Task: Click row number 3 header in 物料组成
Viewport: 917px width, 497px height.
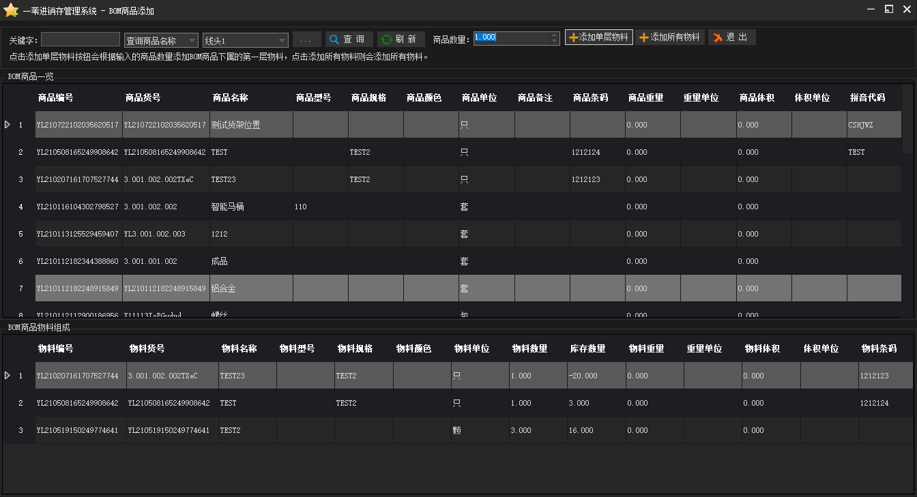Action: click(19, 430)
